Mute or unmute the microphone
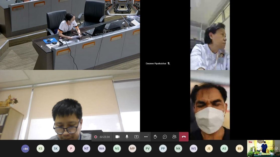This screenshot has width=280, height=157. coord(127,137)
